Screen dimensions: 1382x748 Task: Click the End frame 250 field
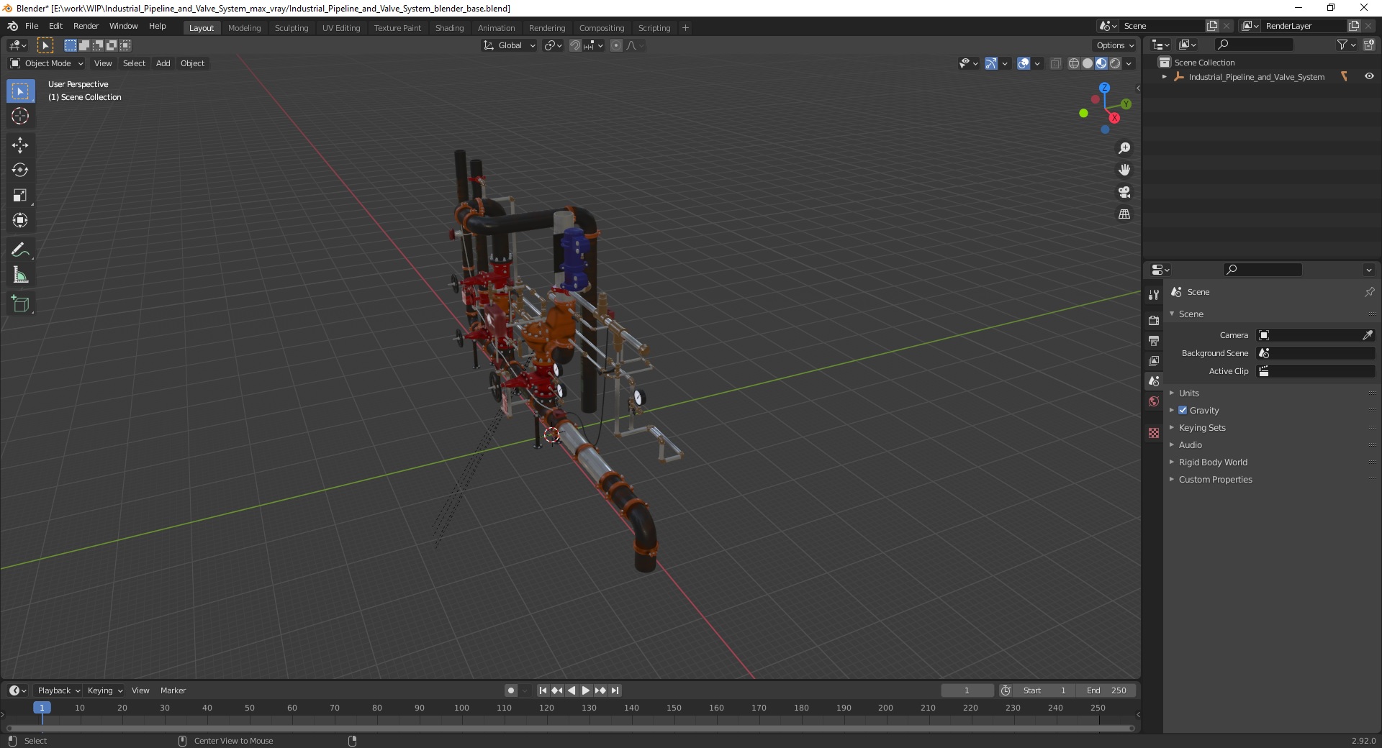pos(1107,690)
